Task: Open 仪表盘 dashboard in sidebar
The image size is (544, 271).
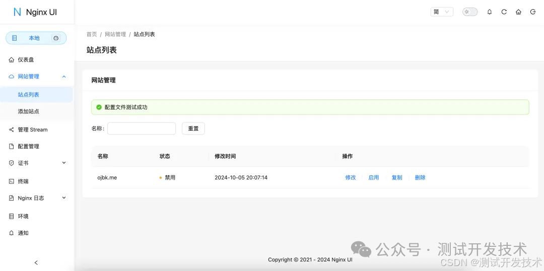Action: point(26,60)
